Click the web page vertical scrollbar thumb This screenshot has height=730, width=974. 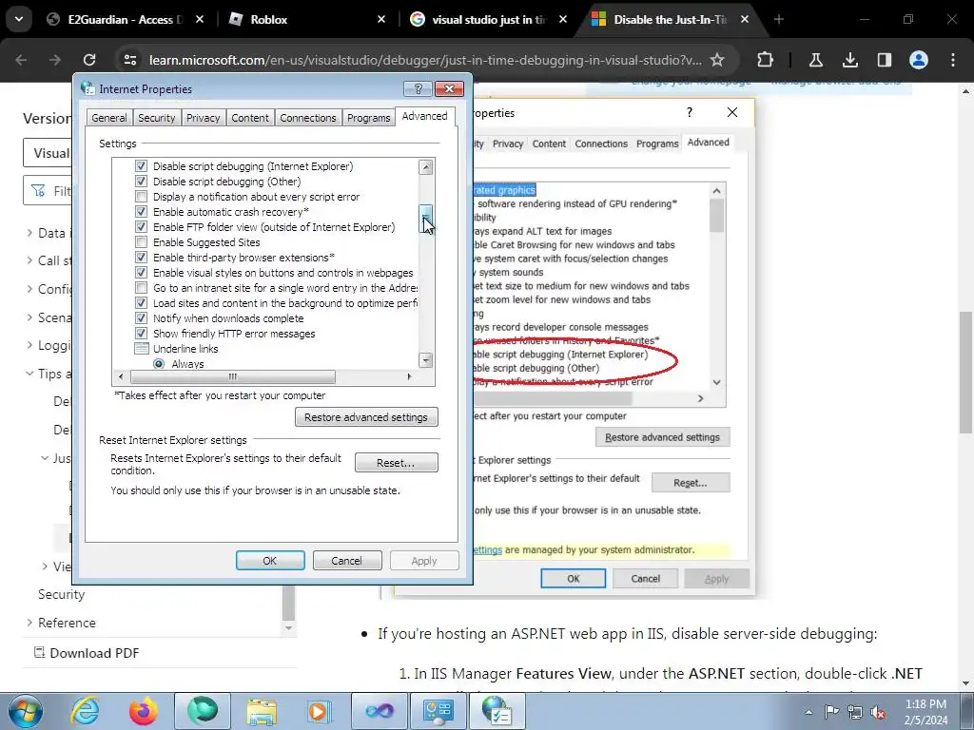click(965, 373)
